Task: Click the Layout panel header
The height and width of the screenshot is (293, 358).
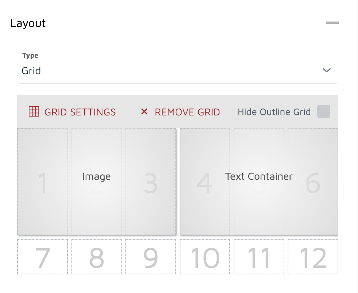Action: [28, 23]
